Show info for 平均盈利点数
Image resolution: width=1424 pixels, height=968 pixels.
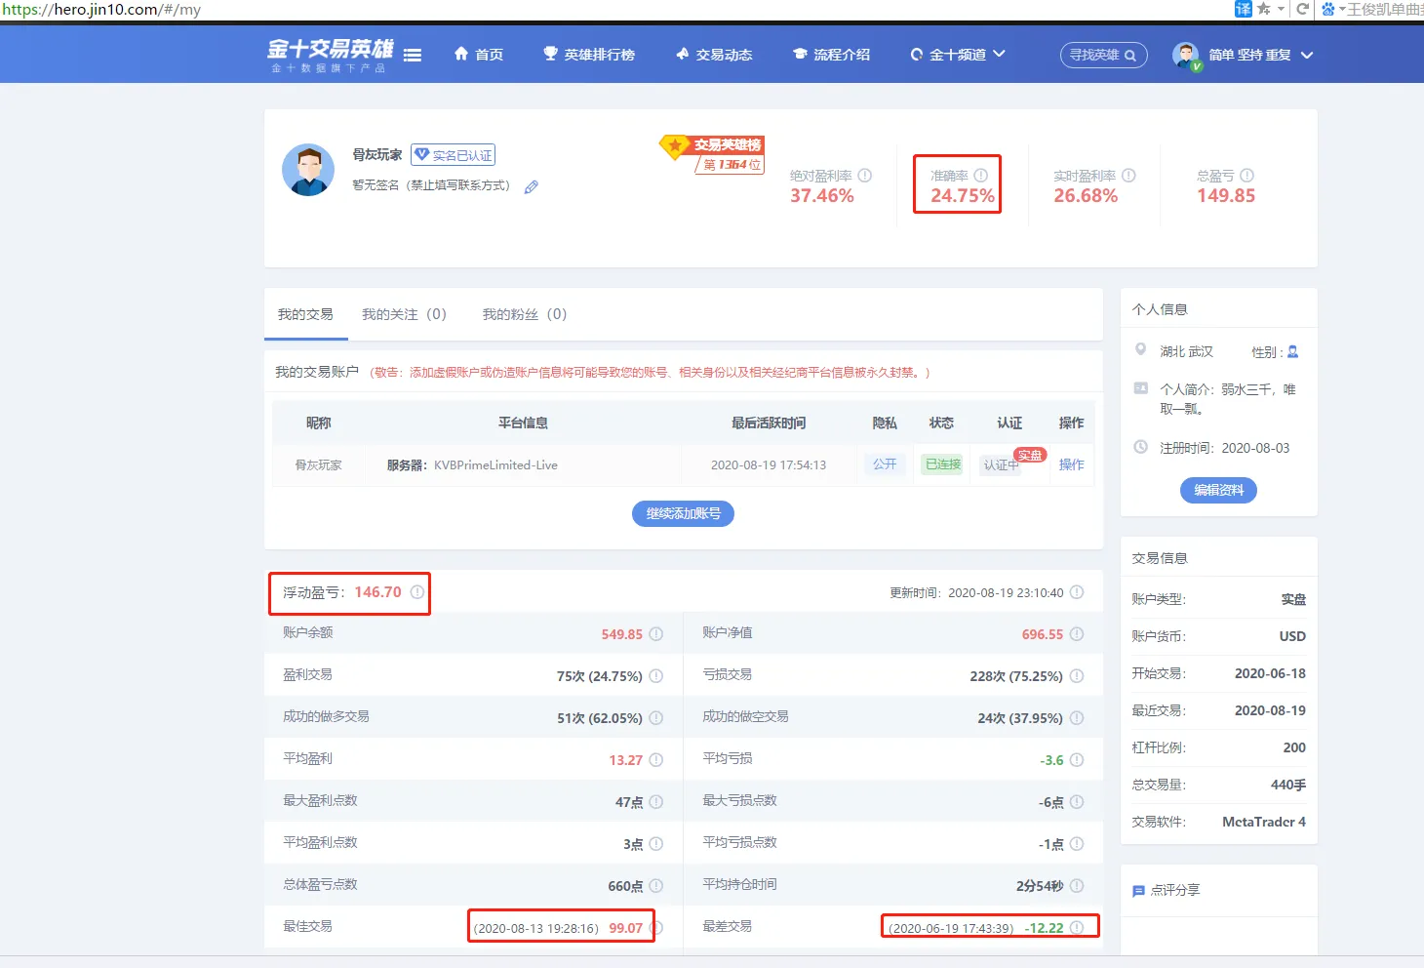point(656,844)
